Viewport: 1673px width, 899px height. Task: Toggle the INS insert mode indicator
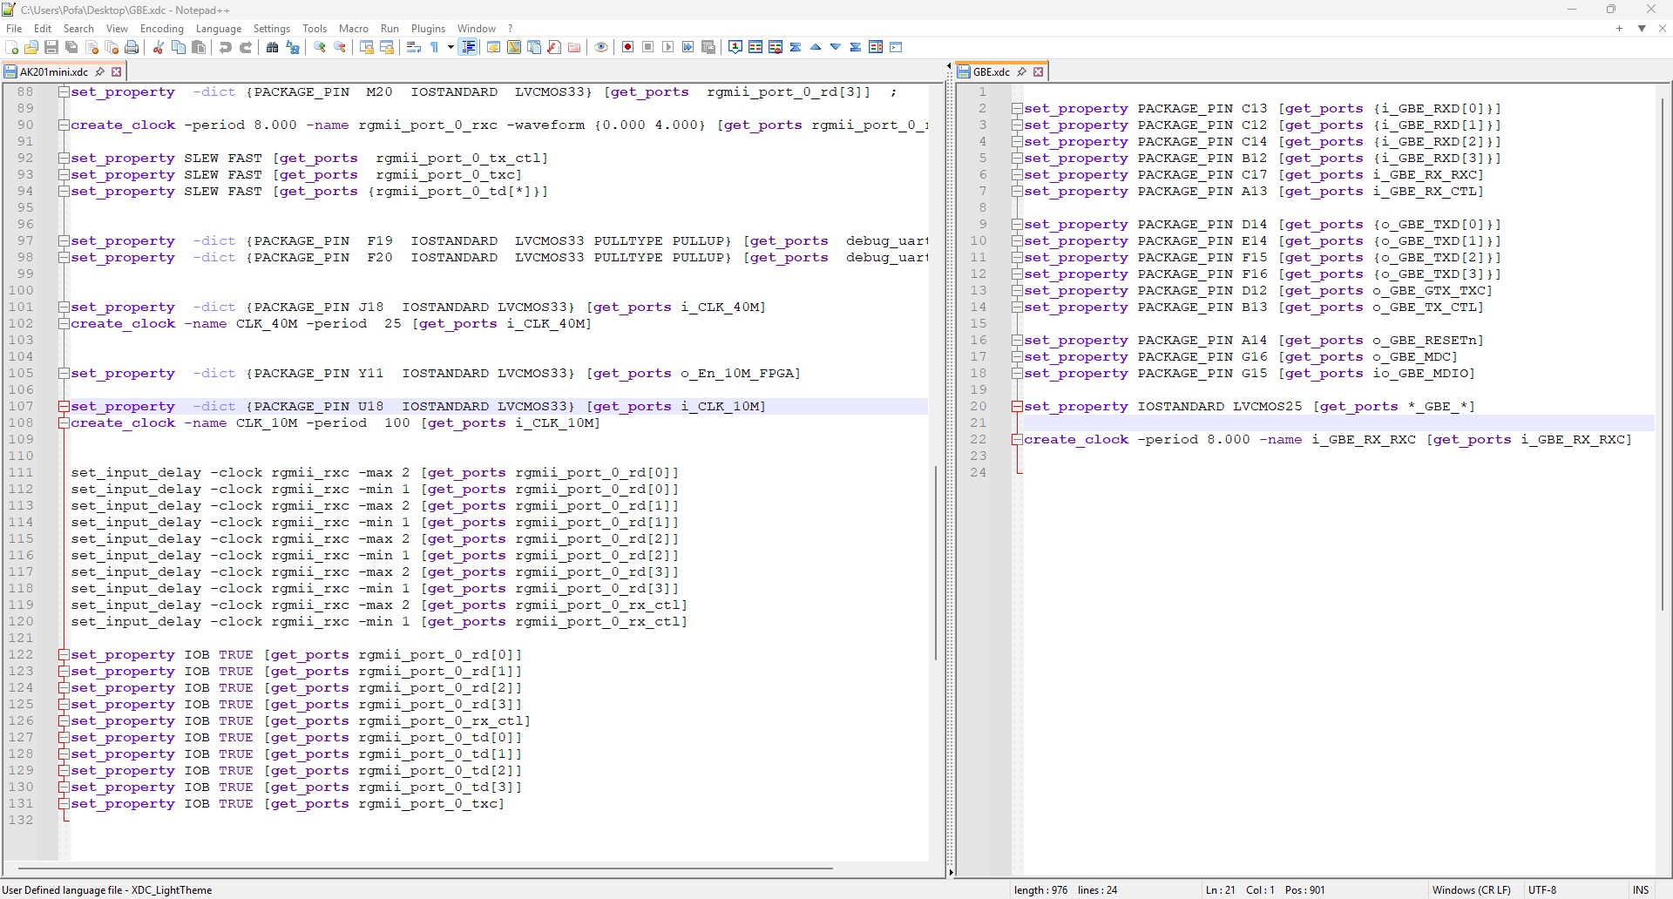click(x=1641, y=889)
